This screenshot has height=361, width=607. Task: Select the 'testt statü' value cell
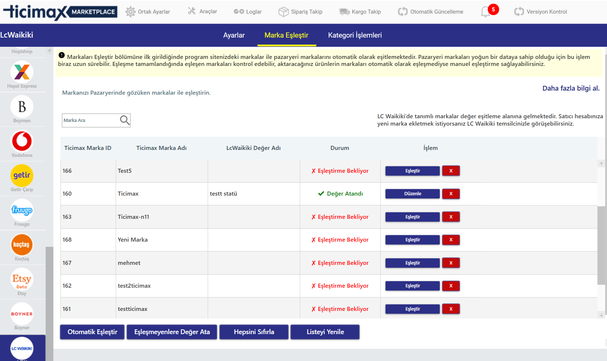point(254,194)
